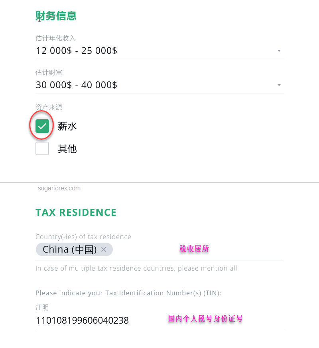Click the 薪水 option label

(67, 126)
